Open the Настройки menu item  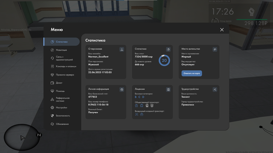tap(61, 108)
